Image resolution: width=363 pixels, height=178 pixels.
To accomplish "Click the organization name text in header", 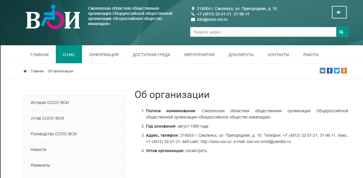I will click(x=130, y=16).
